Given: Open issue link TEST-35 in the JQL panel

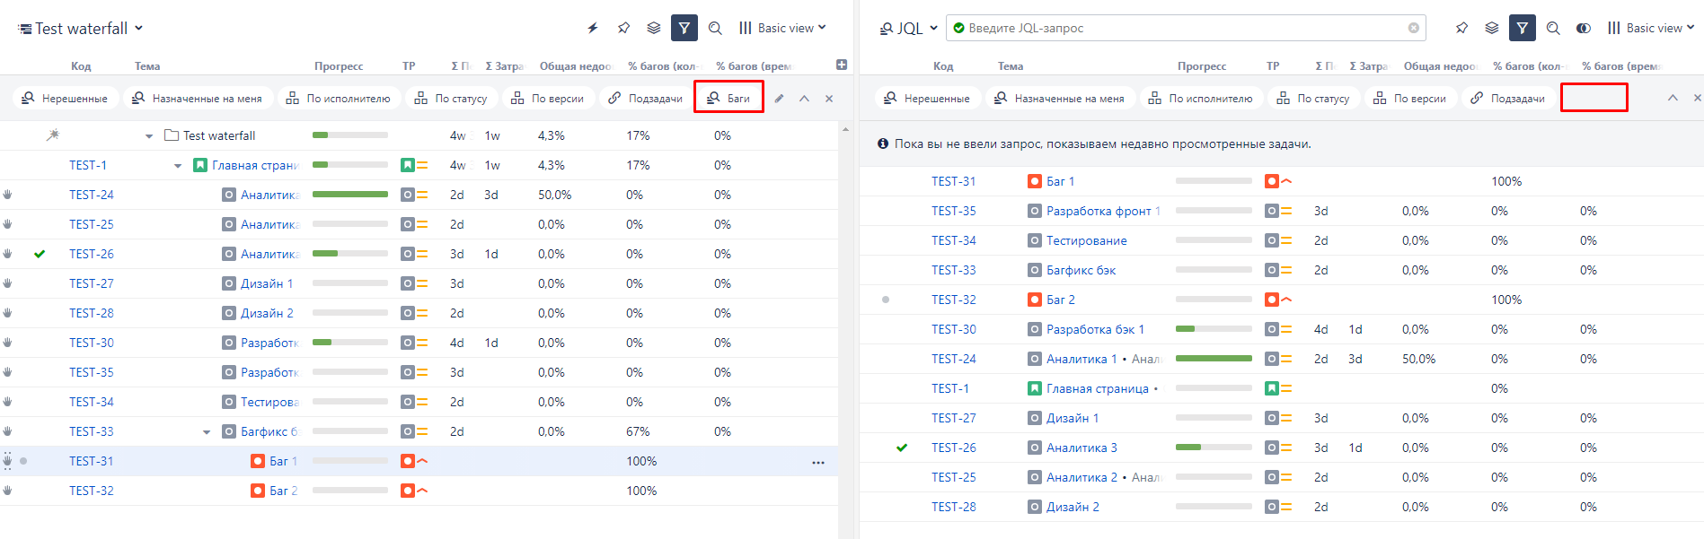Looking at the screenshot, I should (954, 211).
